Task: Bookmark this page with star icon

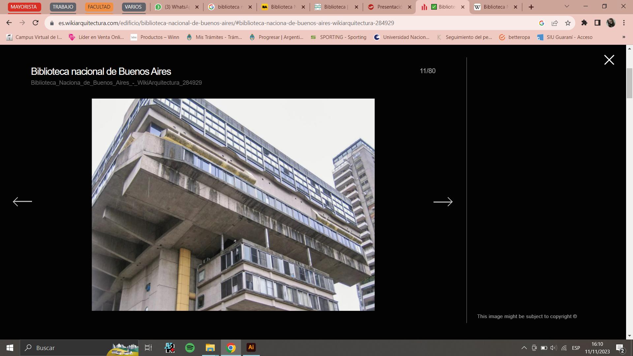Action: click(x=568, y=23)
